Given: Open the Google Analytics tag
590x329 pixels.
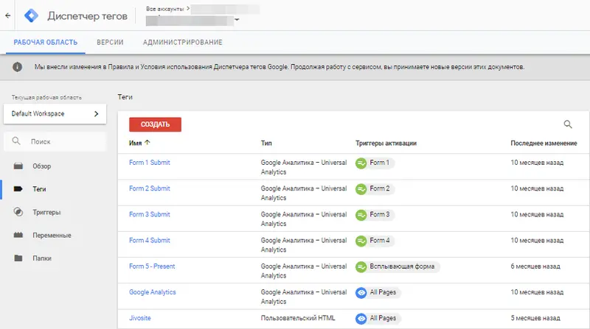Looking at the screenshot, I should [153, 292].
